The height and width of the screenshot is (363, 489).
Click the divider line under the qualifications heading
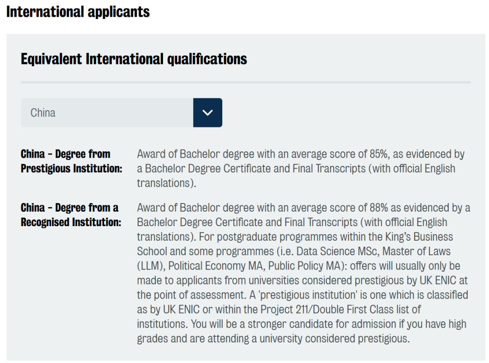coord(246,82)
